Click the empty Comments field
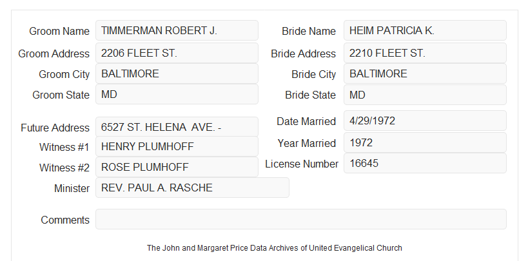 301,219
